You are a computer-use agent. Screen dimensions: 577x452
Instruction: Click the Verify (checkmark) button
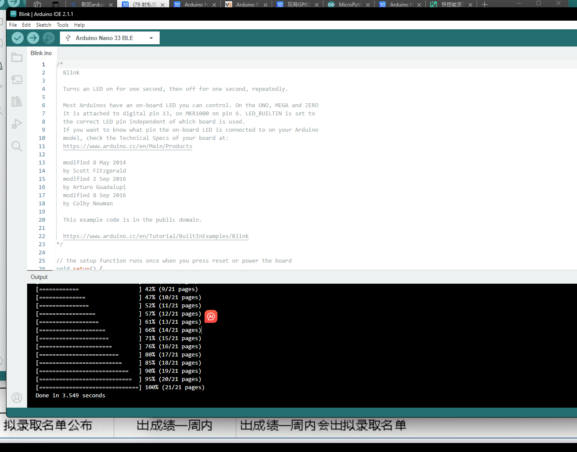point(17,38)
